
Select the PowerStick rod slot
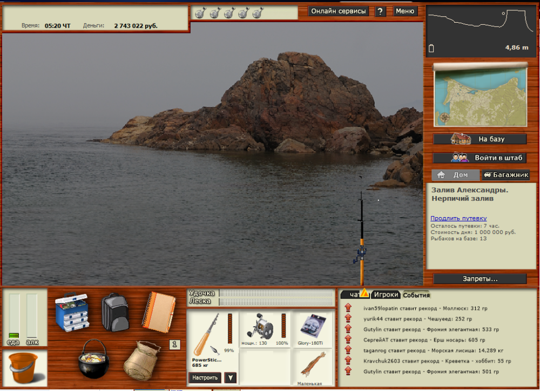pos(213,340)
